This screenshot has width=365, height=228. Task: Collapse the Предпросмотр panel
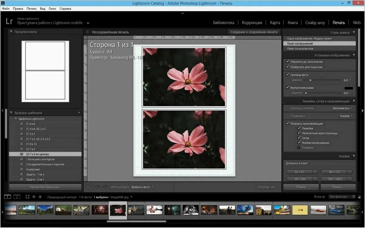coord(11,32)
